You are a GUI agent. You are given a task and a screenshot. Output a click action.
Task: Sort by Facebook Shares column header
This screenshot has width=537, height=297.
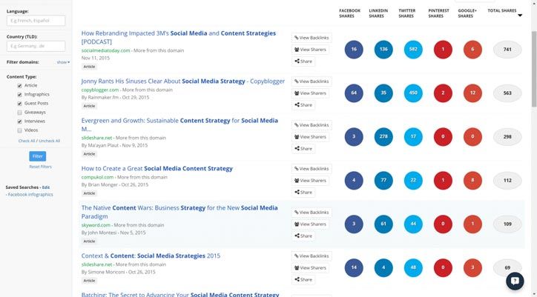pos(349,13)
